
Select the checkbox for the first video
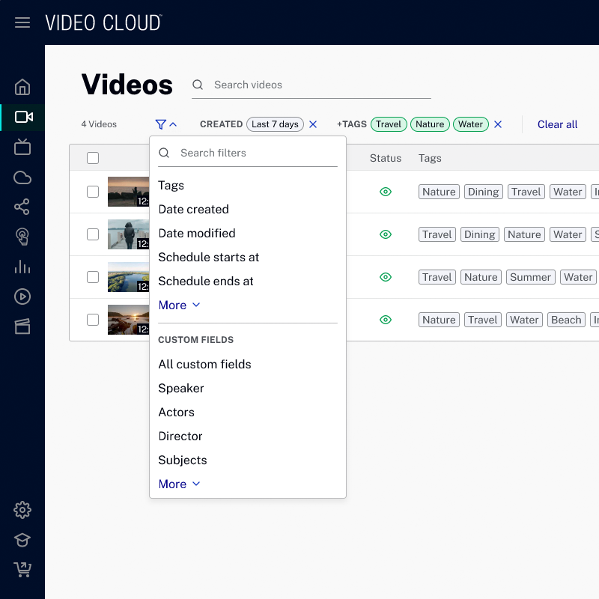(92, 192)
